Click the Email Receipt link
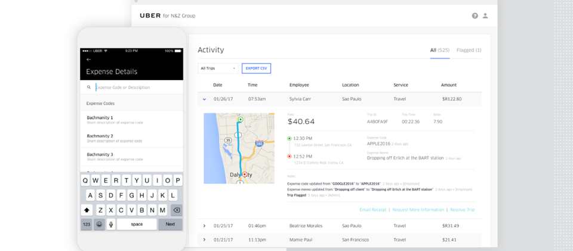573x251 pixels. [372, 210]
